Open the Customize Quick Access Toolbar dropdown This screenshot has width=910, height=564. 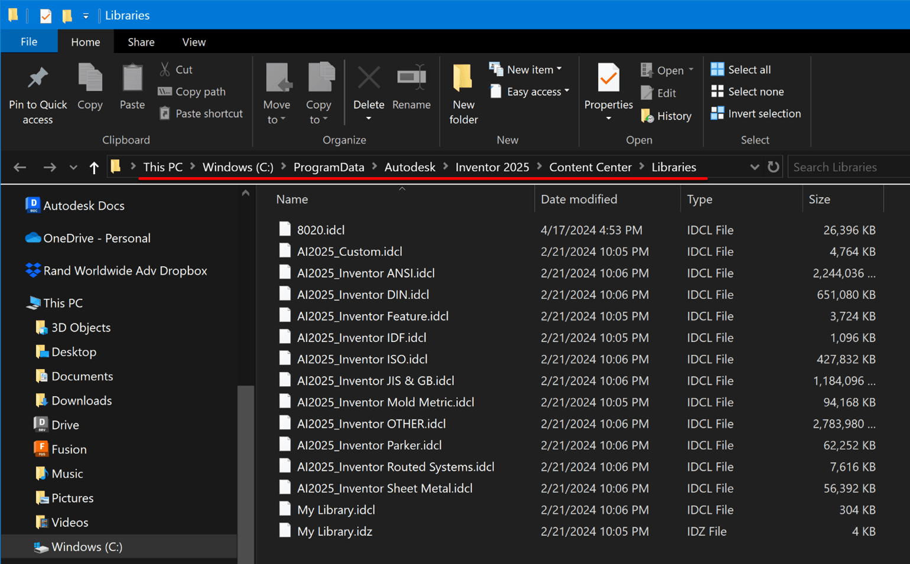(x=86, y=16)
